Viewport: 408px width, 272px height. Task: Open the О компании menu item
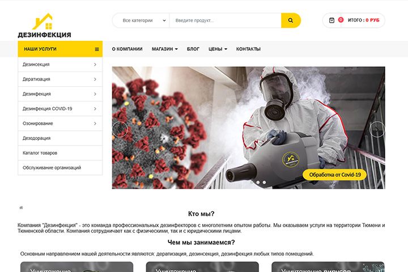coord(127,49)
